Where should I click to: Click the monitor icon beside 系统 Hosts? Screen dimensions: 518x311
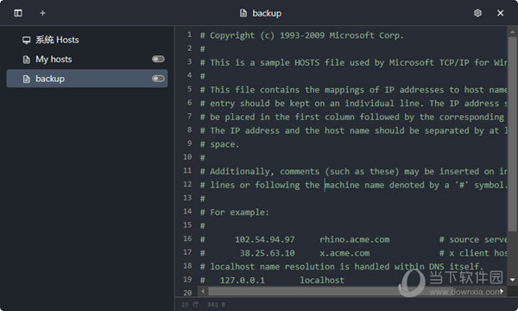click(x=27, y=41)
